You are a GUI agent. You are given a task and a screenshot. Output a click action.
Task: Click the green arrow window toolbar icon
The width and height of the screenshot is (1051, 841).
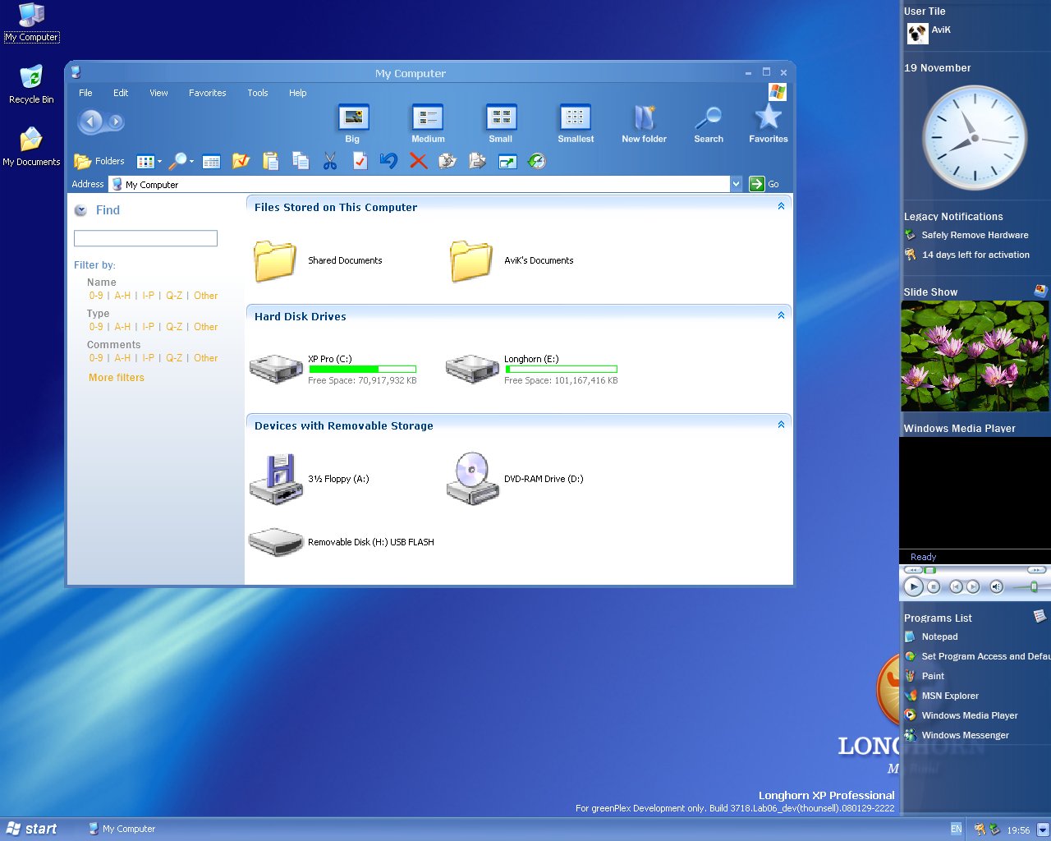(x=507, y=162)
